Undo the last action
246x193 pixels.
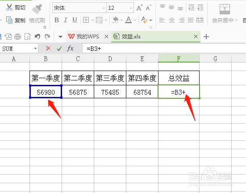click(38, 37)
